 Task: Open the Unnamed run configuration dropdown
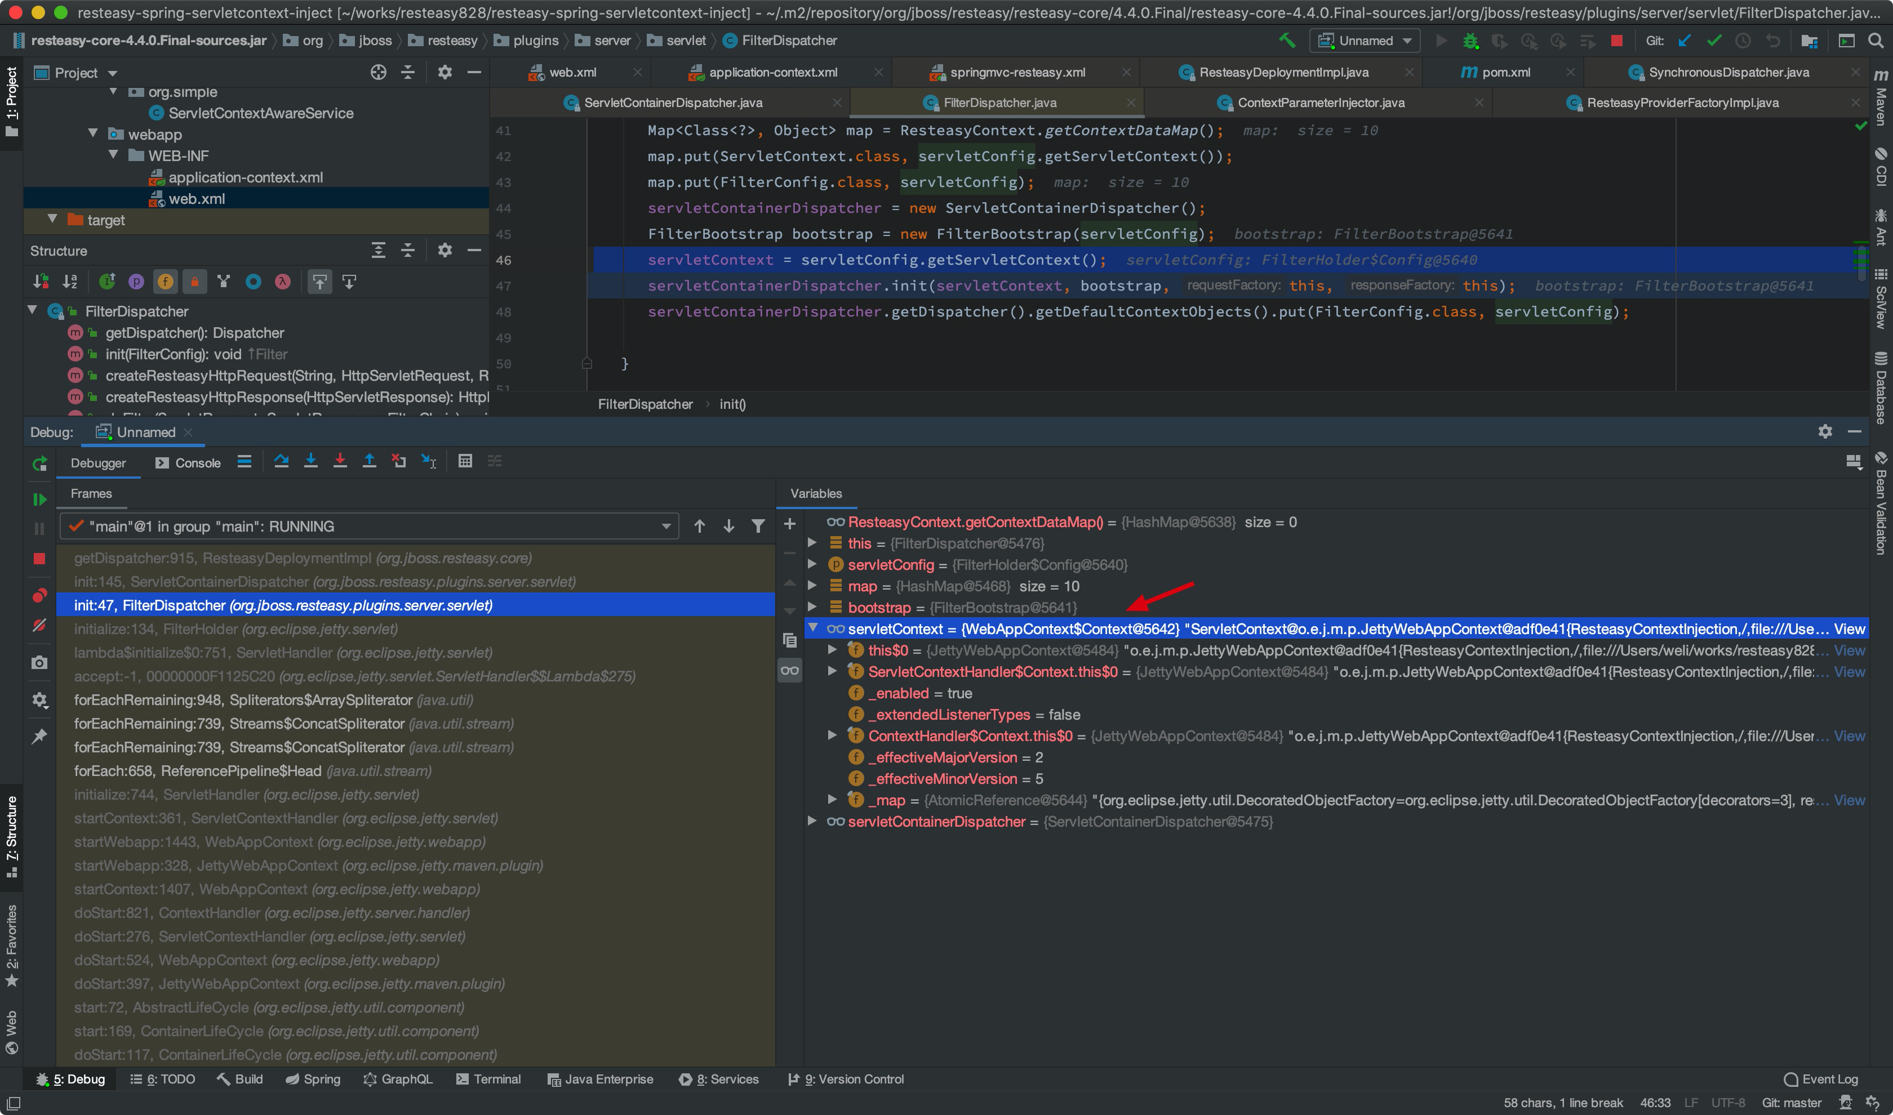(1365, 41)
